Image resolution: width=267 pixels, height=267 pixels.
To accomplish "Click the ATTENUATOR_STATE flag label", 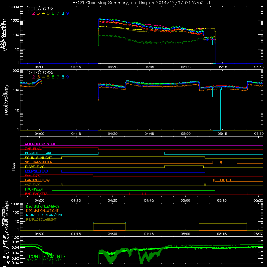I will (x=40, y=144).
